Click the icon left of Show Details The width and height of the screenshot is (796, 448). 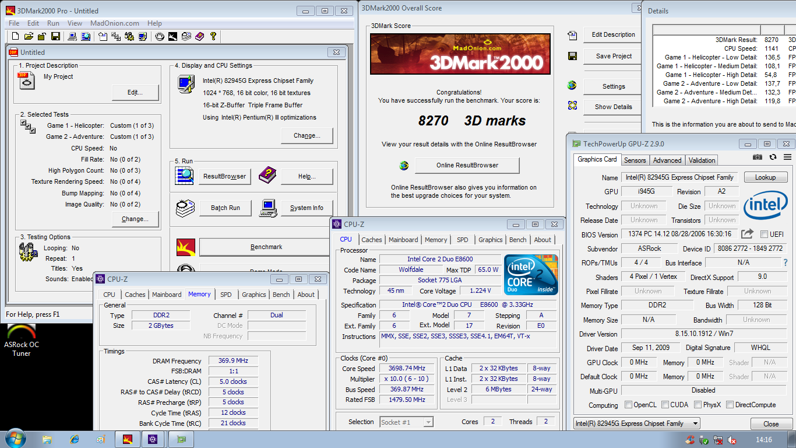tap(572, 106)
